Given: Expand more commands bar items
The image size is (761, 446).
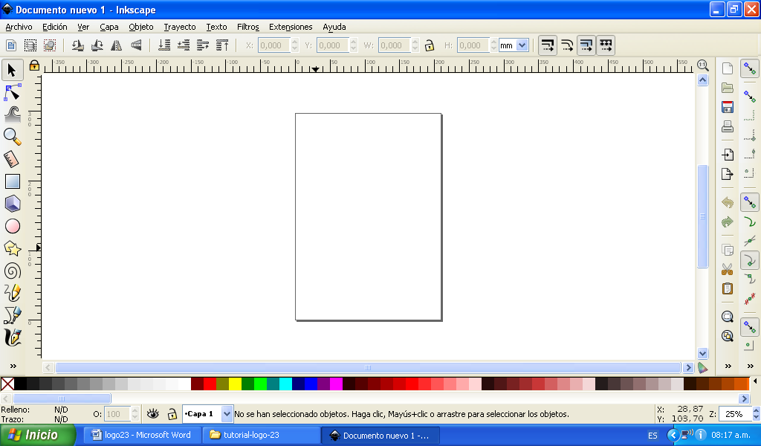Looking at the screenshot, I should click(x=728, y=366).
